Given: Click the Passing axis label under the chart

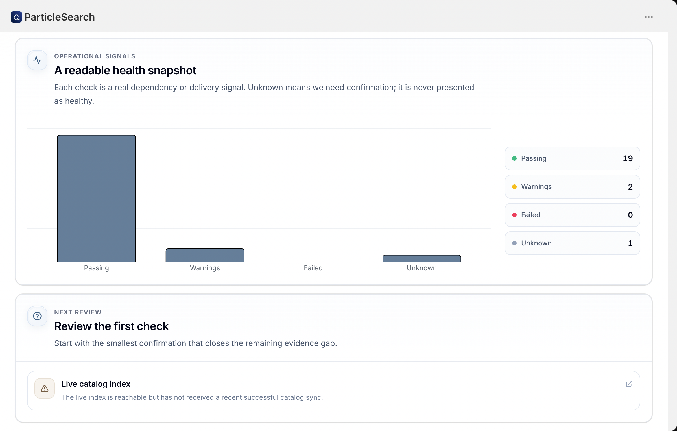Looking at the screenshot, I should point(97,268).
